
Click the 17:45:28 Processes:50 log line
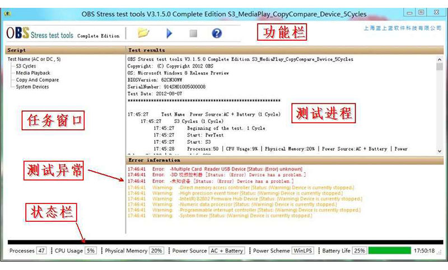click(x=281, y=149)
